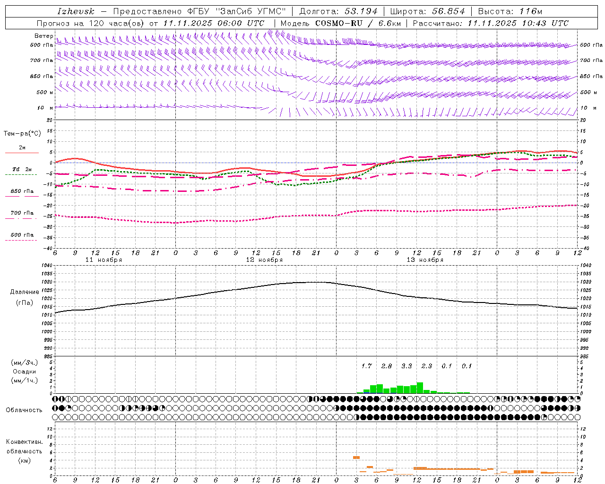Click the 12 ноября date label
Screen dimensions: 605x484
264,260
